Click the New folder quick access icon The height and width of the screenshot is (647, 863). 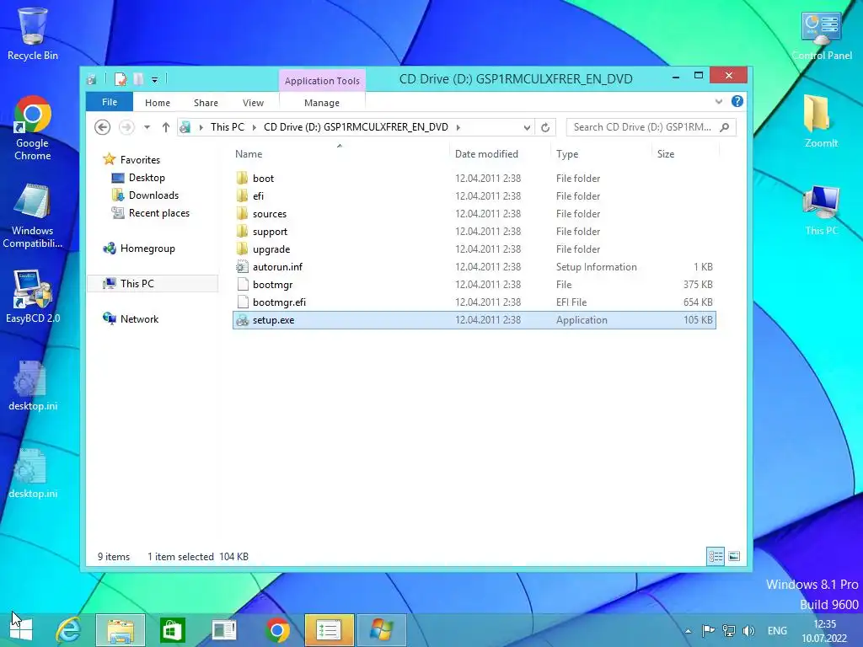pos(139,80)
